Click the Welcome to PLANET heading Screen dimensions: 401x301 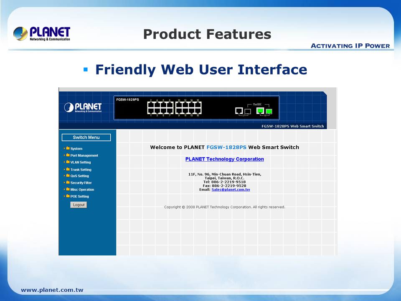point(225,147)
